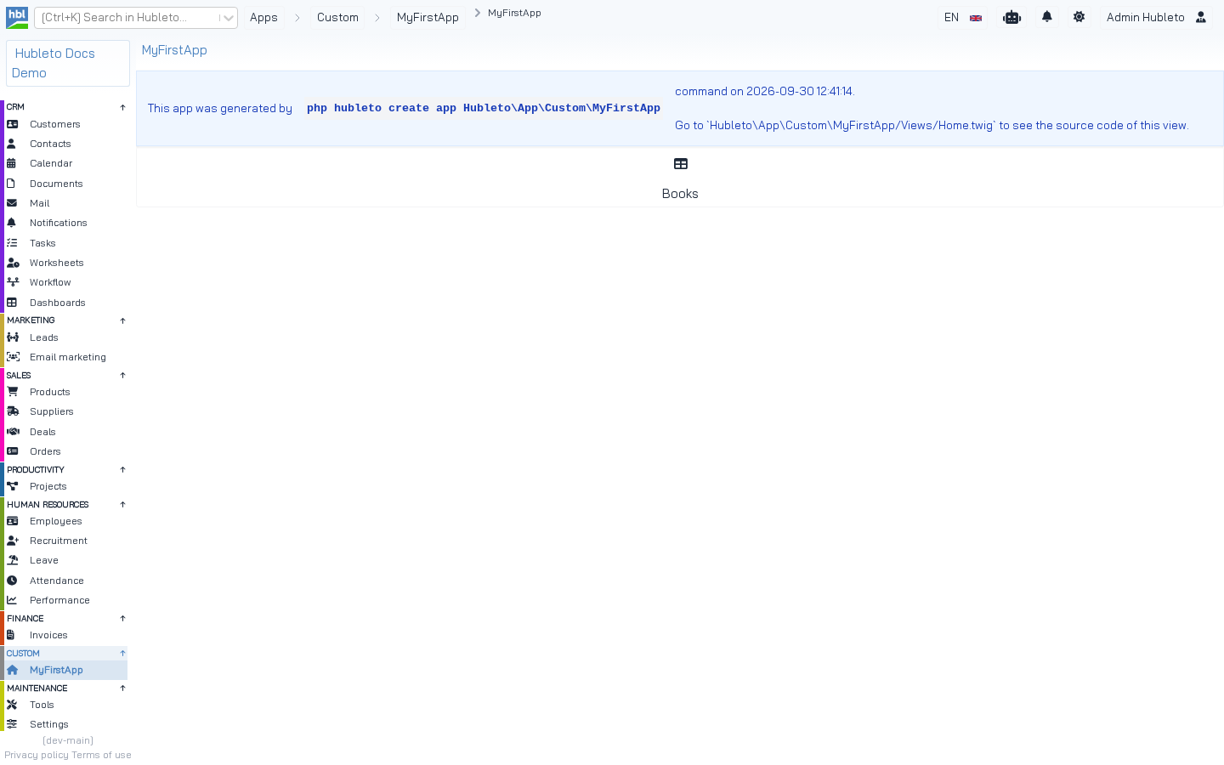
Task: Open Performance in sidebar menu
Action: tap(65, 600)
